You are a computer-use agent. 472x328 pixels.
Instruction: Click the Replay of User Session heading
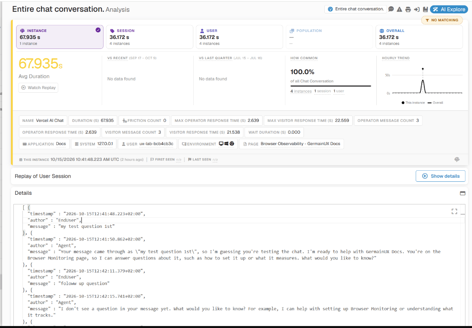[x=43, y=176]
